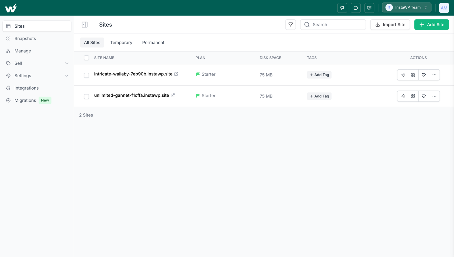Image resolution: width=454 pixels, height=257 pixels.
Task: Click the DISK SPACE column header
Action: tap(270, 58)
